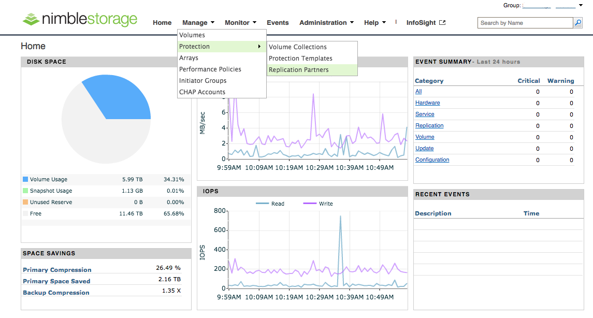Select Events from the menu bar
Viewport: 593px width, 318px height.
[278, 22]
